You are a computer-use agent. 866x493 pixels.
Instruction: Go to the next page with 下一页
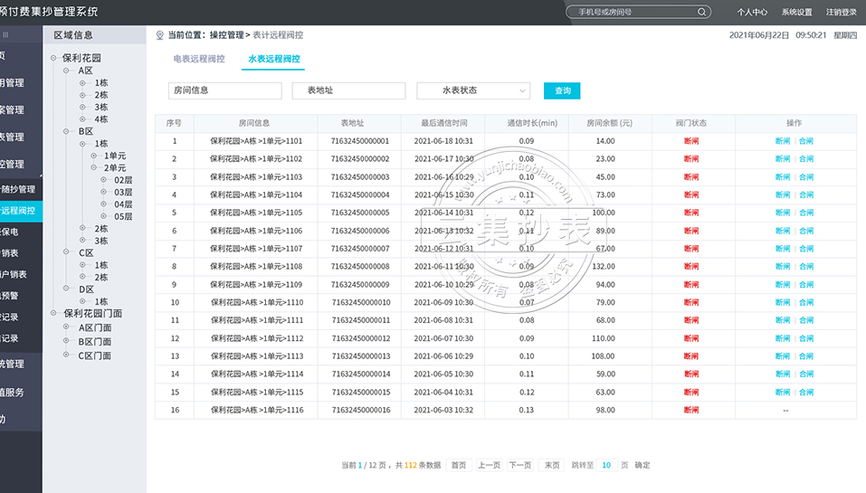pos(519,465)
